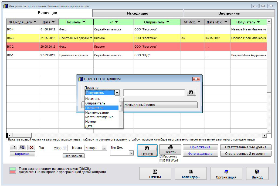Toggle the Просмотр checkbox
The image size is (278, 186).
click(x=161, y=156)
